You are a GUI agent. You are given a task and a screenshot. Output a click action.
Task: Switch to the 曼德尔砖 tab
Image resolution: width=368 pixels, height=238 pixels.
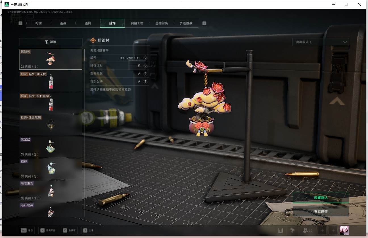click(162, 23)
